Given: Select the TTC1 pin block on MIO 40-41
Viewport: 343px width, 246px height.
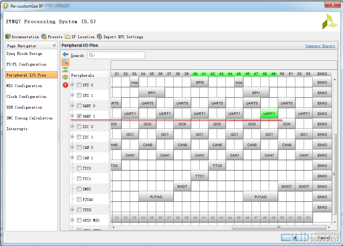Looking at the screenshot, I should 199,176.
